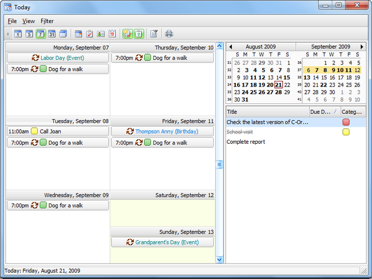
Task: Toggle the task panel display button
Action: pos(127,34)
